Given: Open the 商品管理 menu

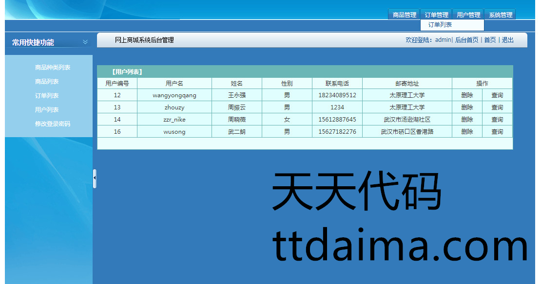Looking at the screenshot, I should coord(405,15).
